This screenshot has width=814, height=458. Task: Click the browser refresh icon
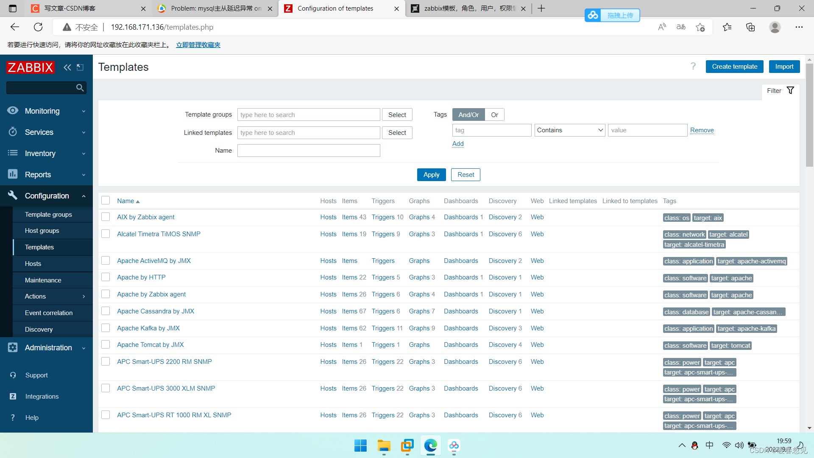(38, 27)
